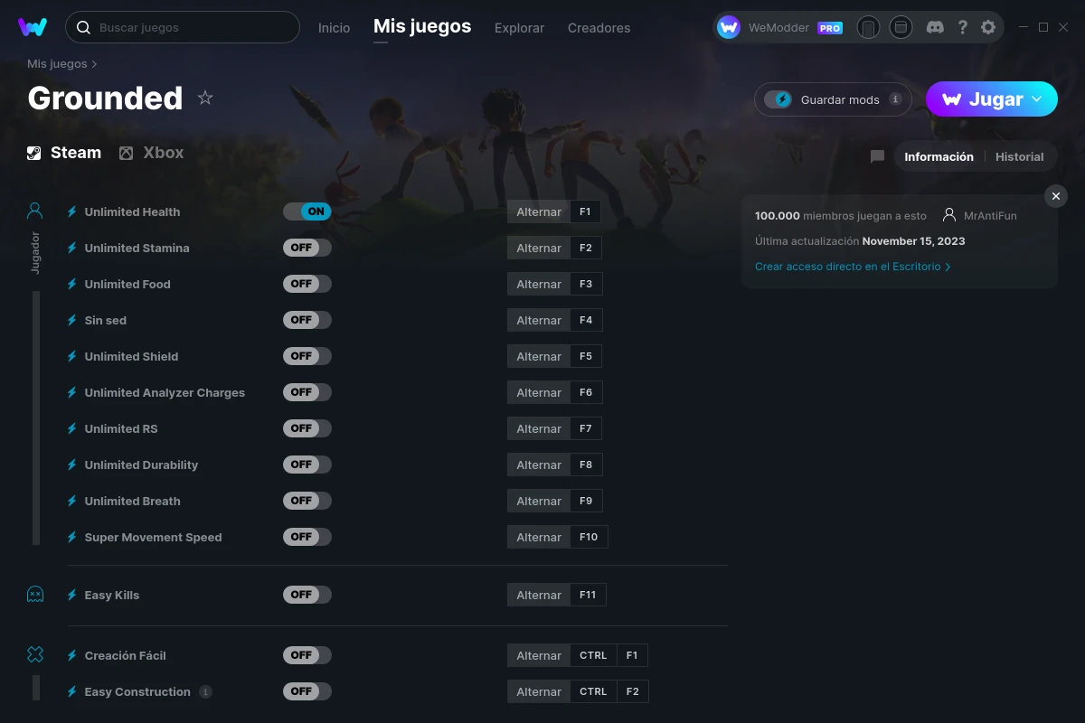Screen dimensions: 1085x723
Task: Enable Unlimited Breath toggle
Action: (x=307, y=501)
